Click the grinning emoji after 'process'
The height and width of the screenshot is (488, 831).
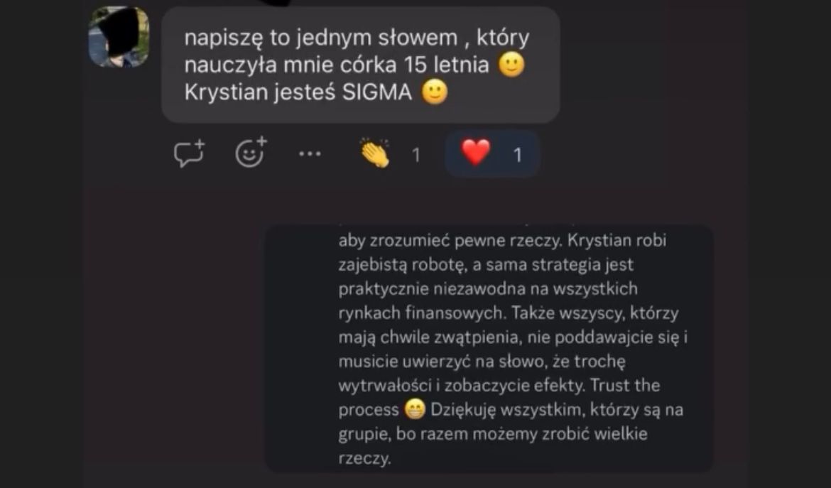pyautogui.click(x=415, y=410)
